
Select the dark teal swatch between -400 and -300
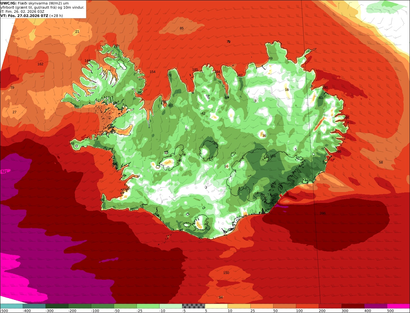click(x=34, y=306)
